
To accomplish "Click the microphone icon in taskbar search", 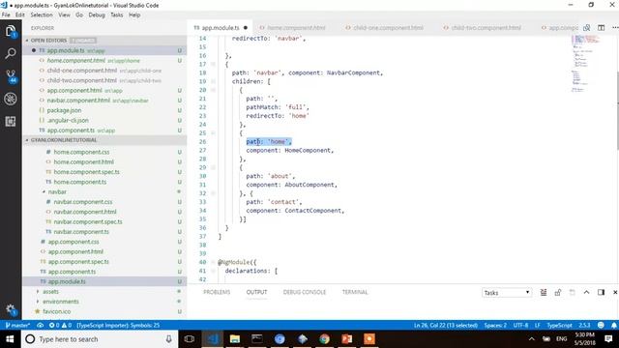I will (168, 339).
